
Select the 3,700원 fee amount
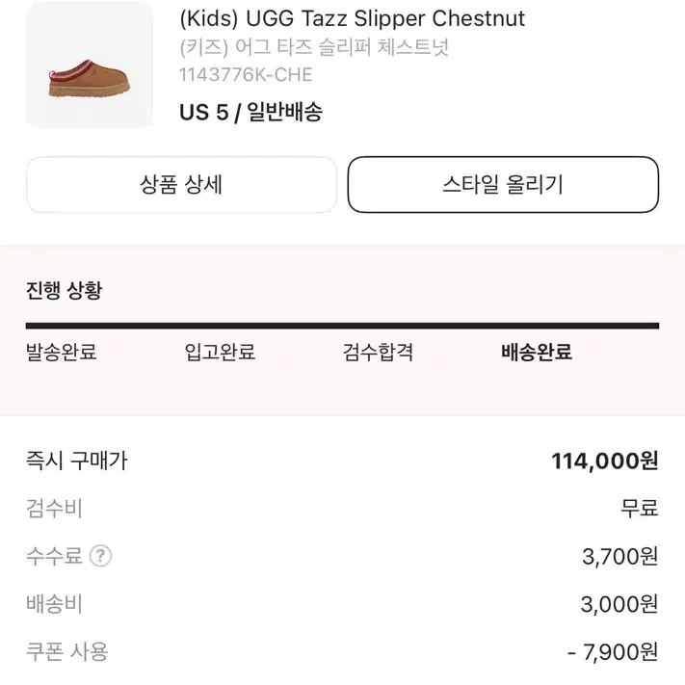click(619, 557)
